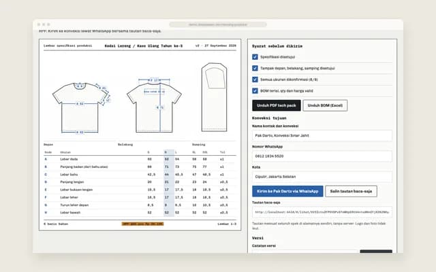The width and height of the screenshot is (436, 272).
Task: Click the orange highlighted HPP label in footer
Action: pyautogui.click(x=142, y=224)
